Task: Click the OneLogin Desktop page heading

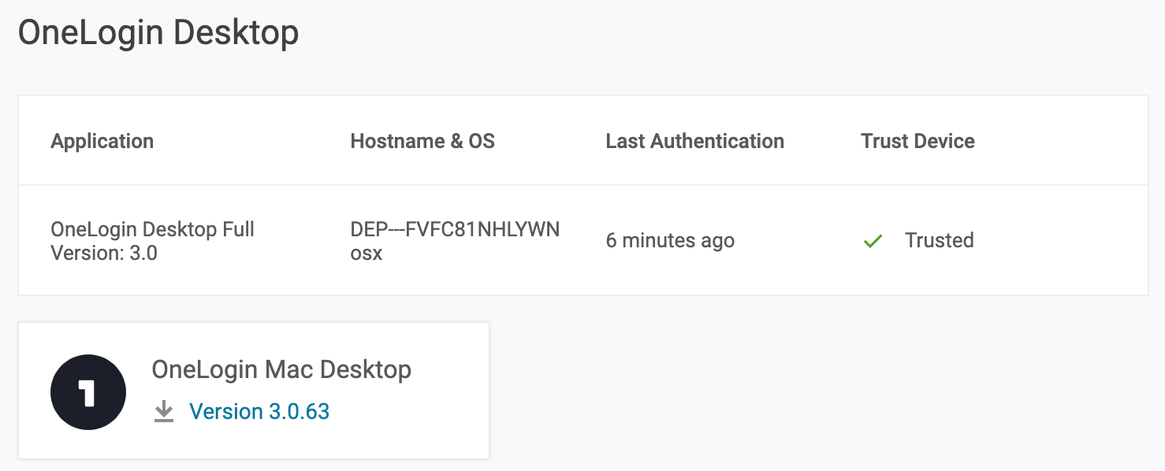Action: [x=158, y=33]
